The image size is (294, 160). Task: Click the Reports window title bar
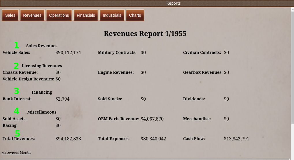tap(173, 3)
